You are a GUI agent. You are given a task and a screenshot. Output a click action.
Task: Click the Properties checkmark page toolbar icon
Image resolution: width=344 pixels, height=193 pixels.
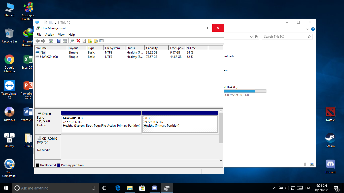click(84, 41)
